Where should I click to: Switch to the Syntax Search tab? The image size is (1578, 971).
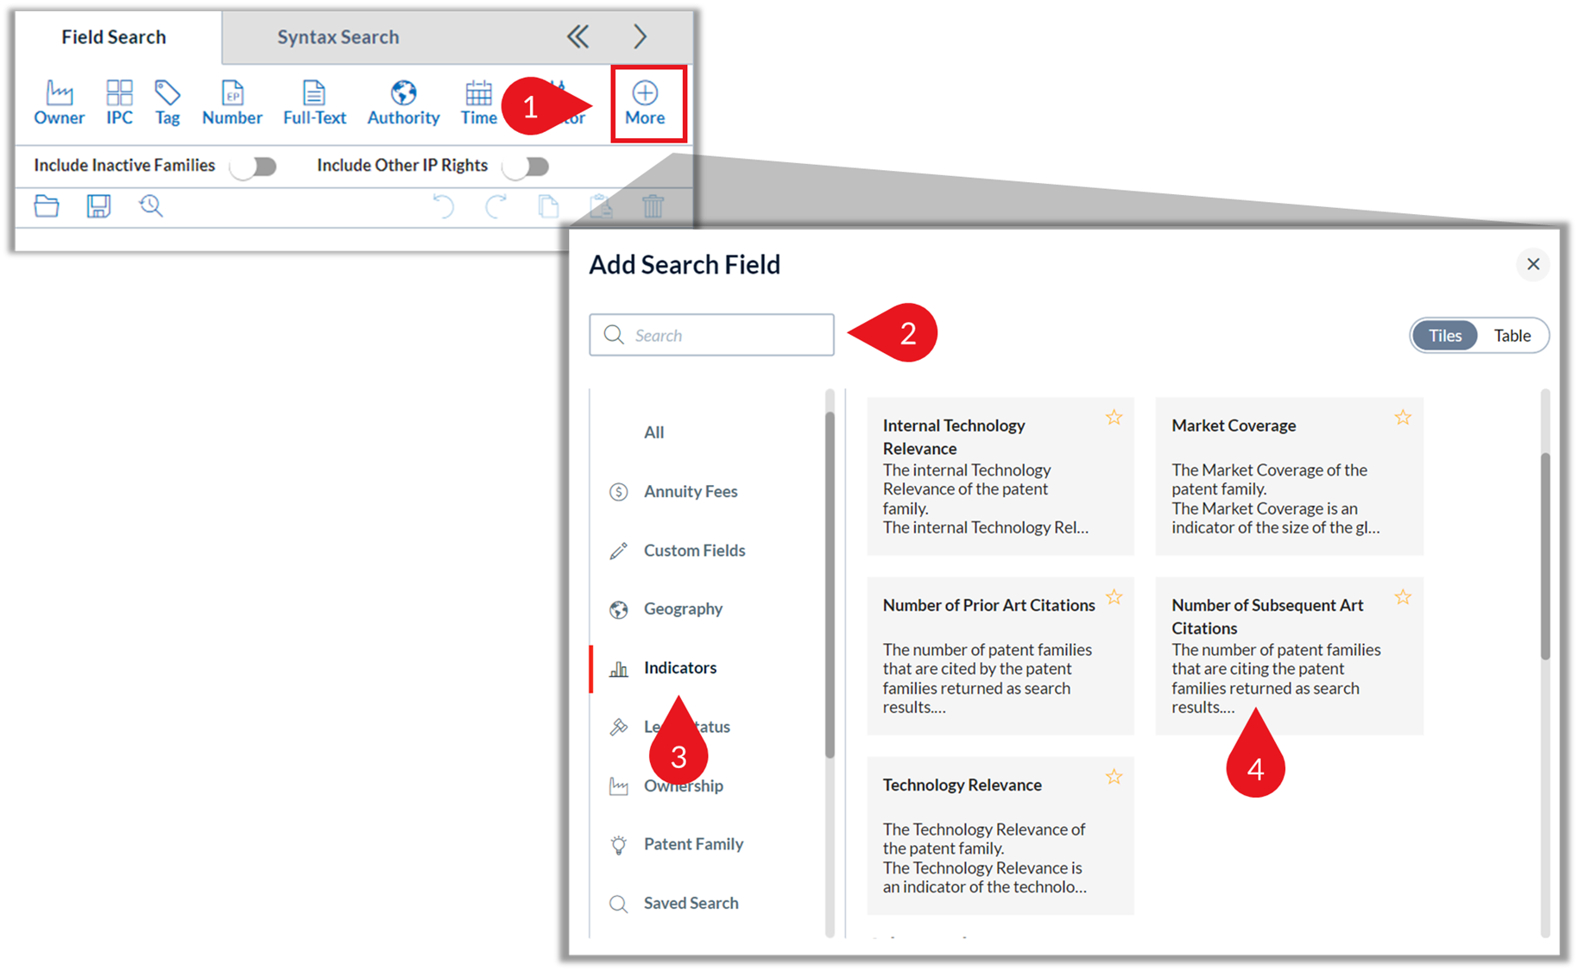338,37
